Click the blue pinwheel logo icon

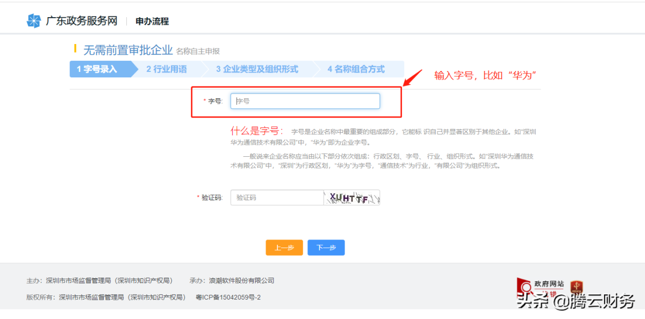click(x=34, y=21)
